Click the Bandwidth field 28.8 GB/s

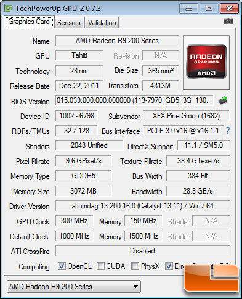(x=198, y=191)
